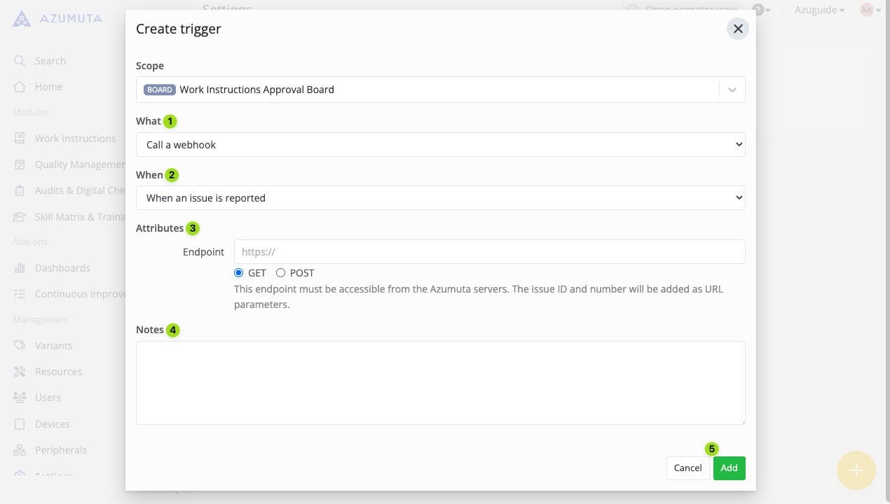The height and width of the screenshot is (504, 890).
Task: Close the Create trigger dialog
Action: [x=737, y=29]
